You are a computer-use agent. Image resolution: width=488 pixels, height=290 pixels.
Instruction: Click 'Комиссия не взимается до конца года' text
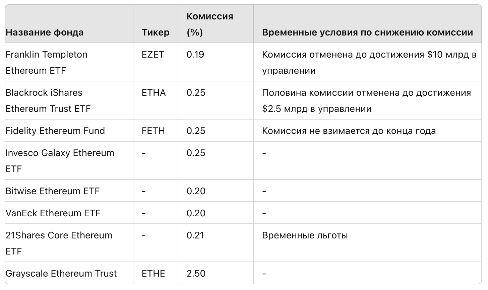coord(349,131)
